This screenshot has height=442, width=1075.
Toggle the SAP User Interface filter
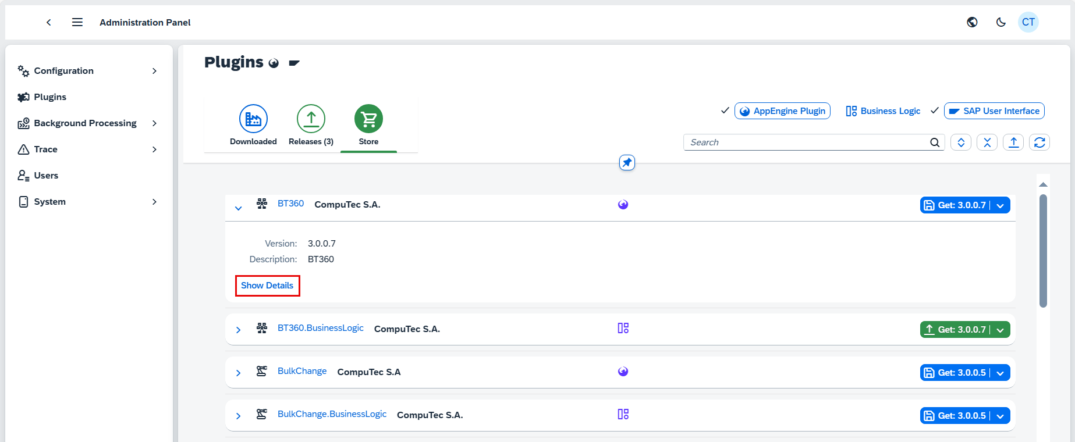click(x=994, y=111)
